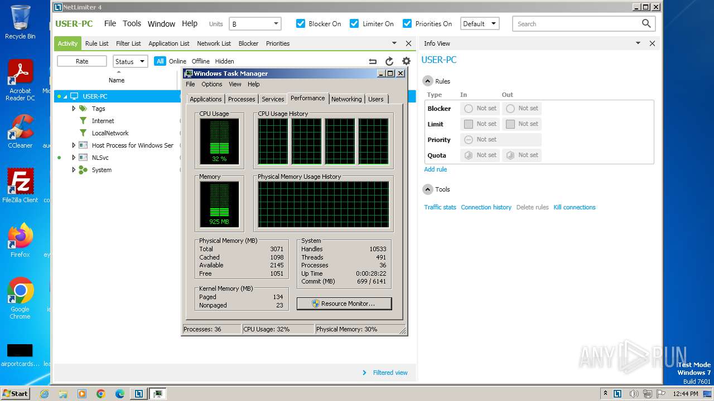The height and width of the screenshot is (401, 714).
Task: Switch to Rule List tab
Action: pyautogui.click(x=97, y=43)
